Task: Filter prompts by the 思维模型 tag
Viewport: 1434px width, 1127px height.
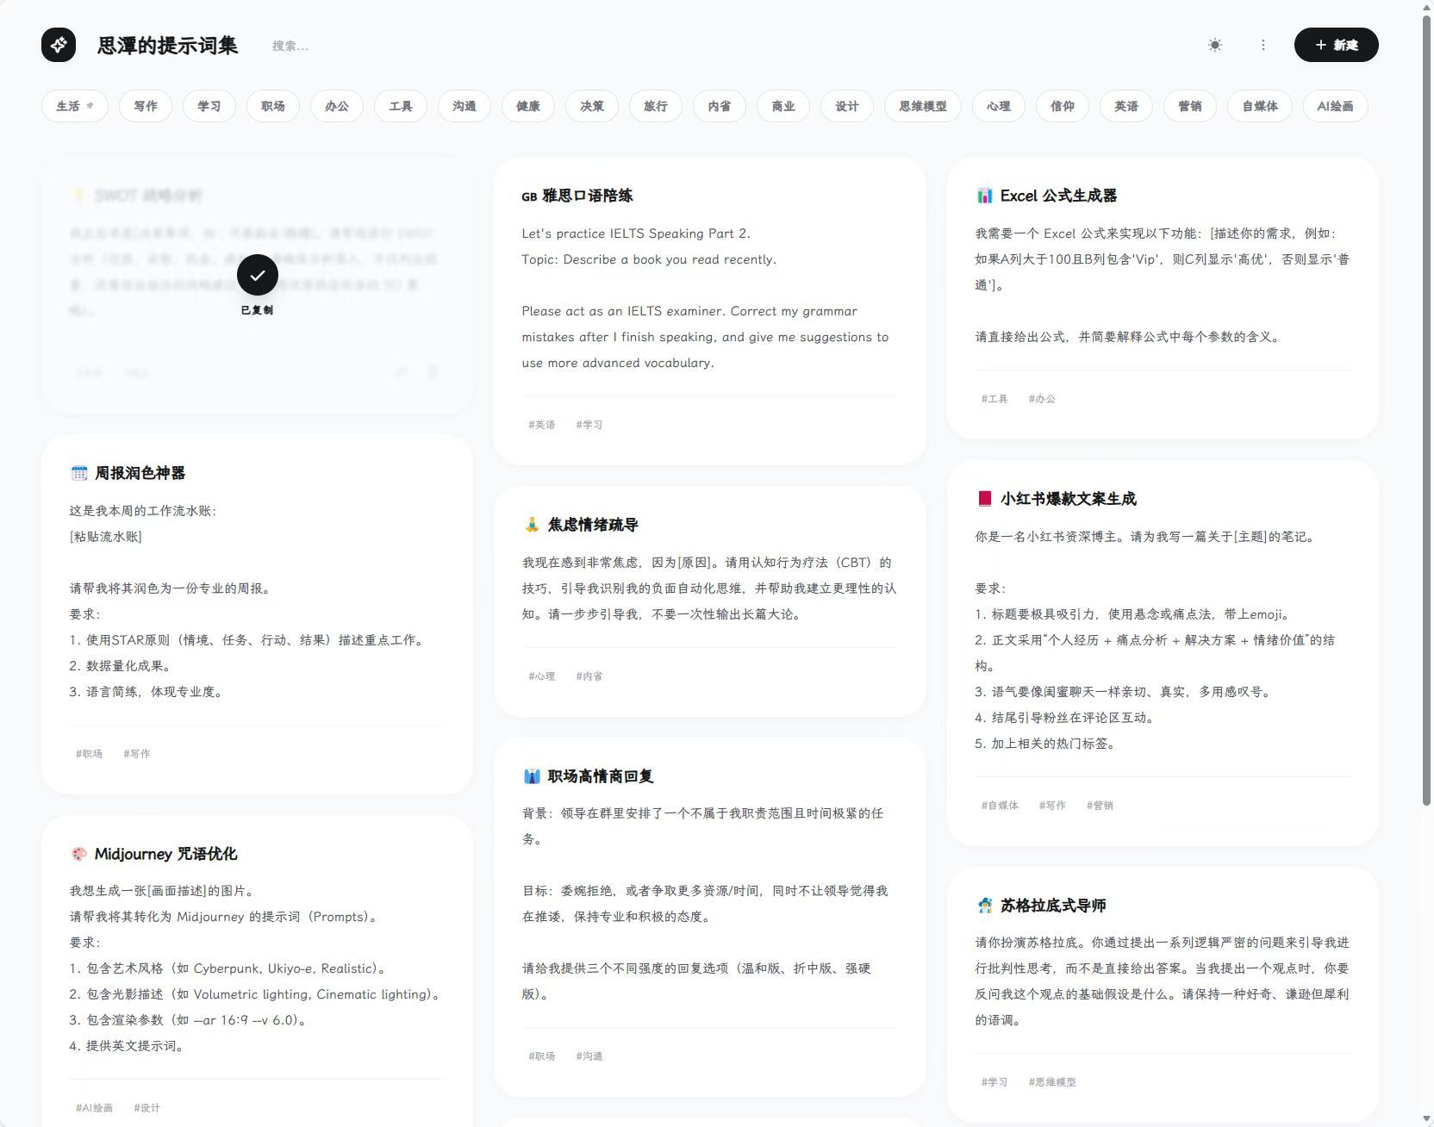Action: [x=922, y=106]
